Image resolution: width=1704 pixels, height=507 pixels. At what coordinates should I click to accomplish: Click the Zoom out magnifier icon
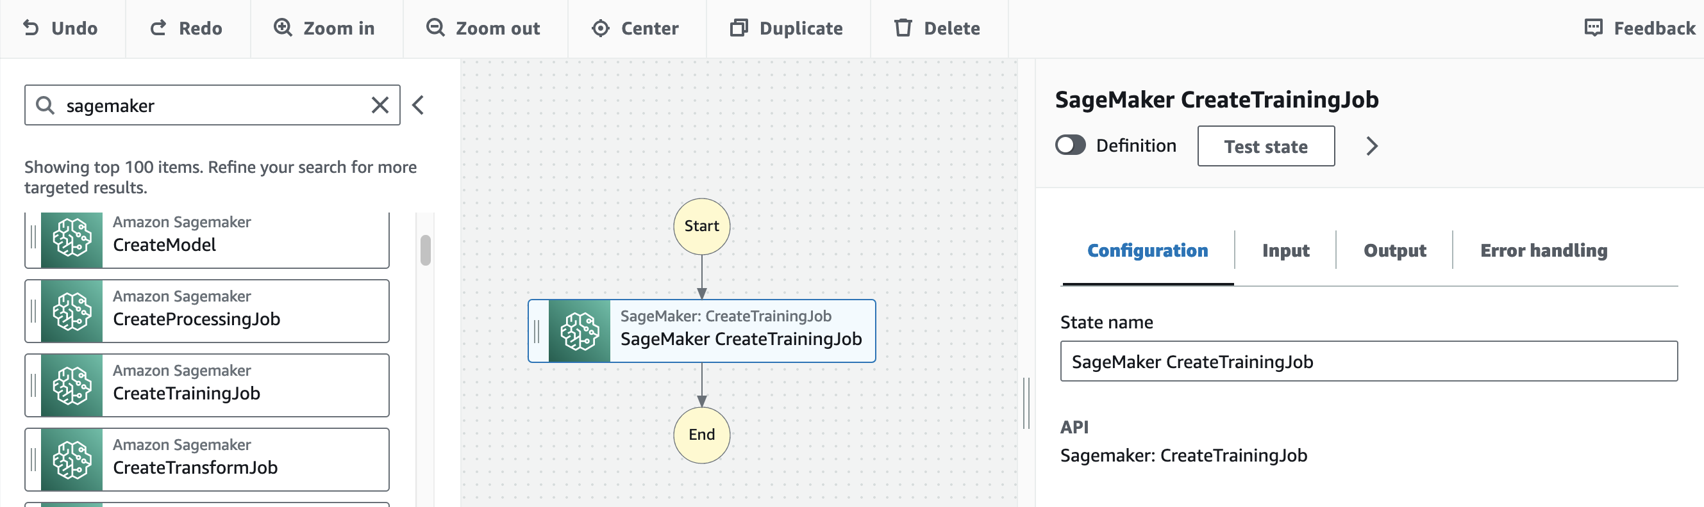pyautogui.click(x=435, y=28)
